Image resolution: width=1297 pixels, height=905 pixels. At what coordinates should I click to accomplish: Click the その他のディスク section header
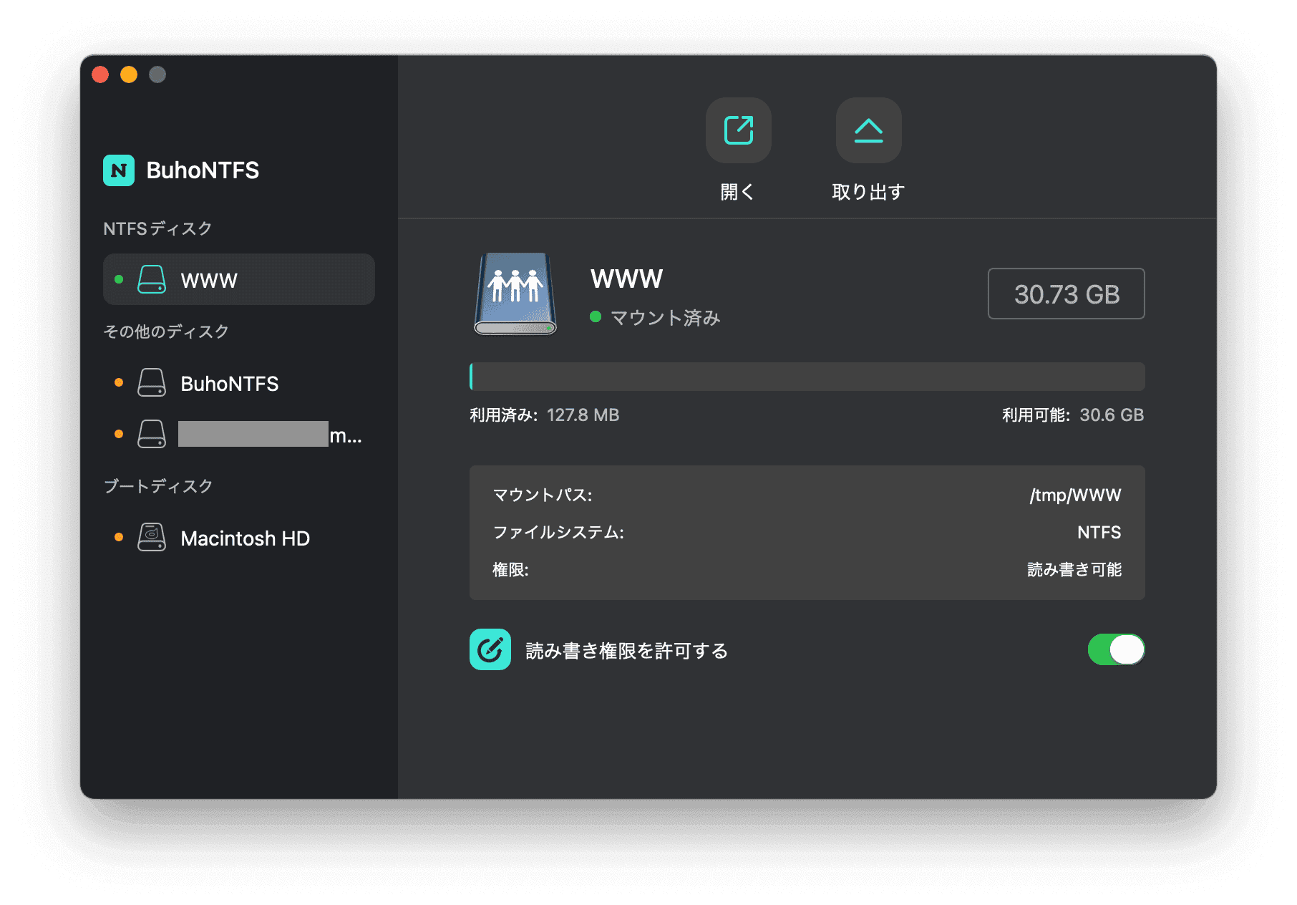pyautogui.click(x=166, y=331)
